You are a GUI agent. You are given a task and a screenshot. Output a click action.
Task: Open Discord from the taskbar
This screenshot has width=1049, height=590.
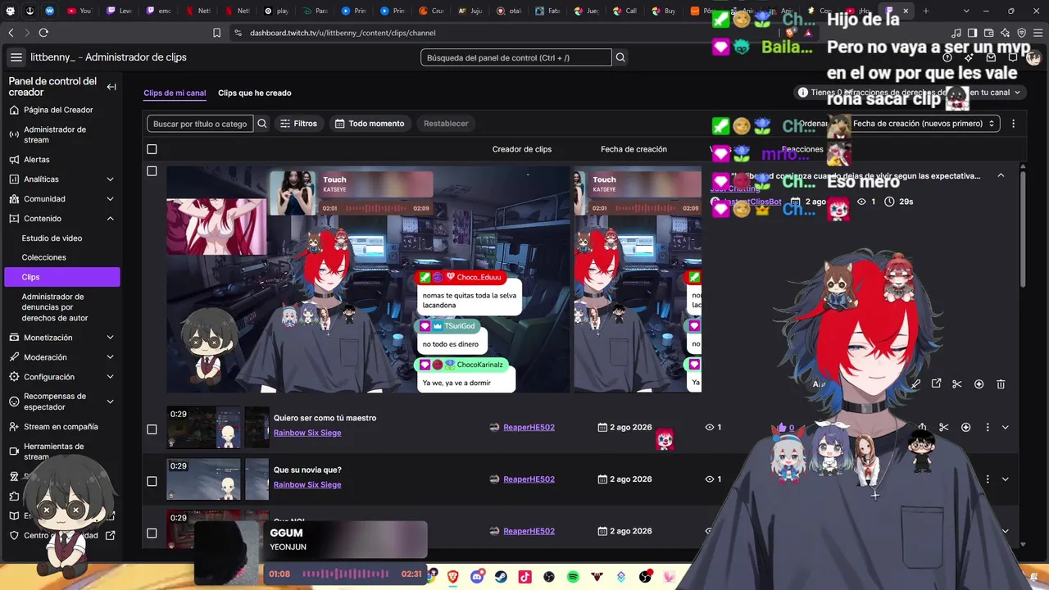tap(477, 577)
